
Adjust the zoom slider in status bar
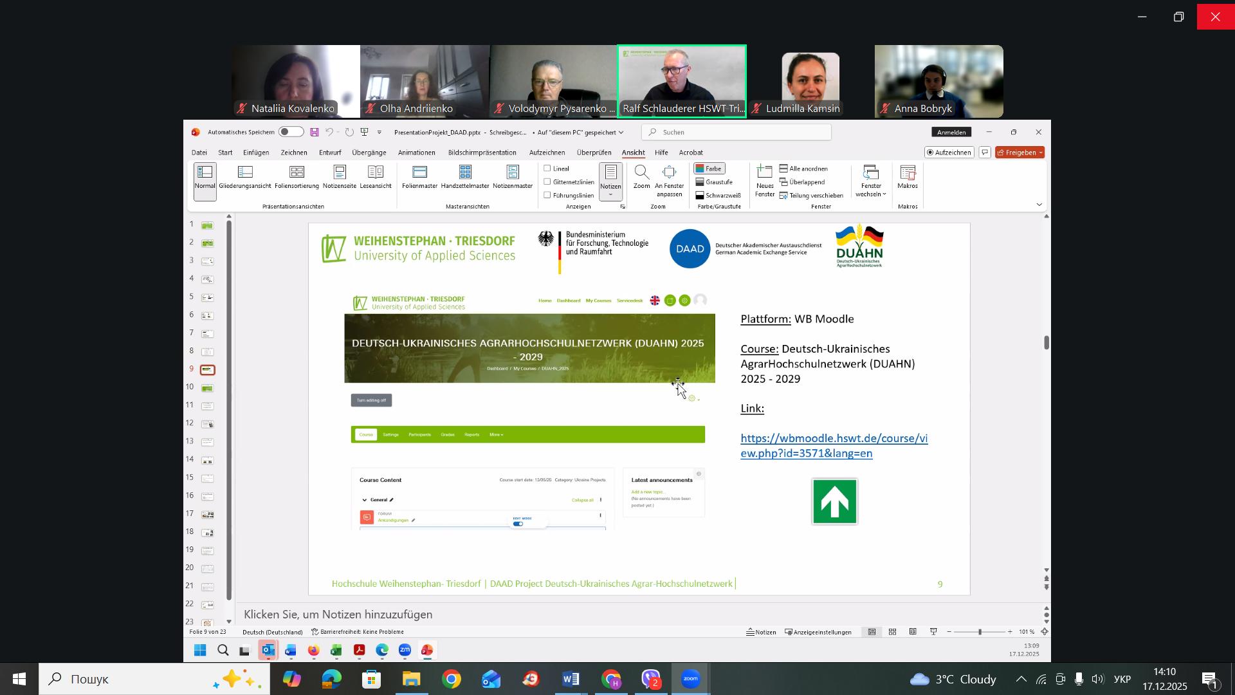[x=980, y=632]
